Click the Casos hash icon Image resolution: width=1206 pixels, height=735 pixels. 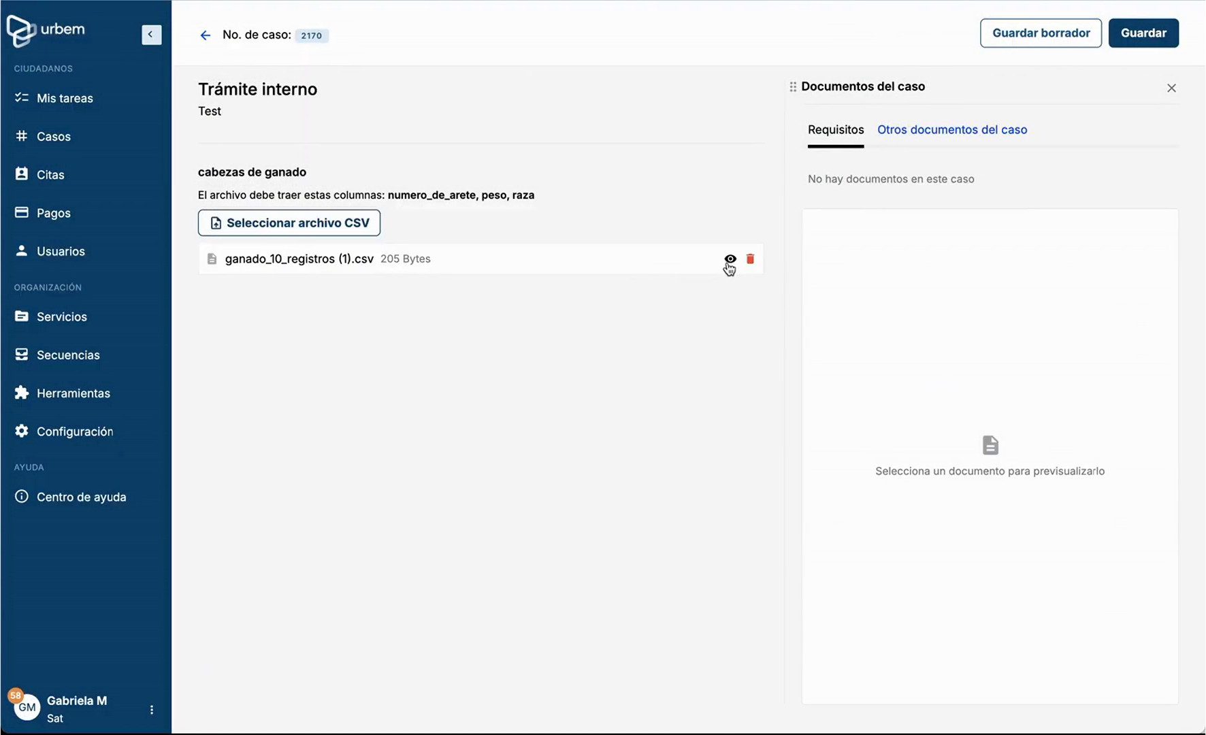coord(22,135)
